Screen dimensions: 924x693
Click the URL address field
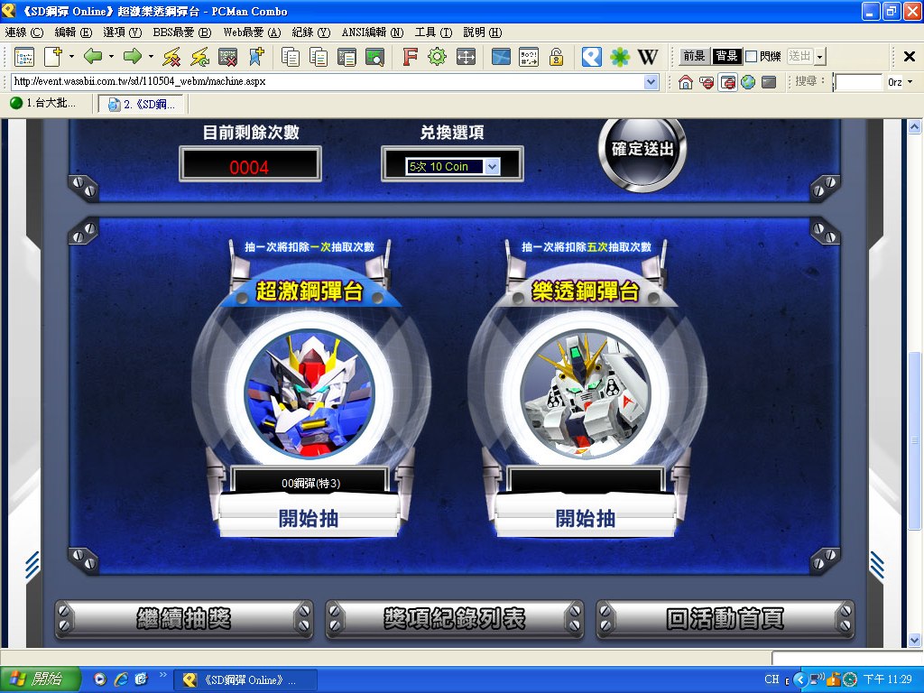click(327, 82)
